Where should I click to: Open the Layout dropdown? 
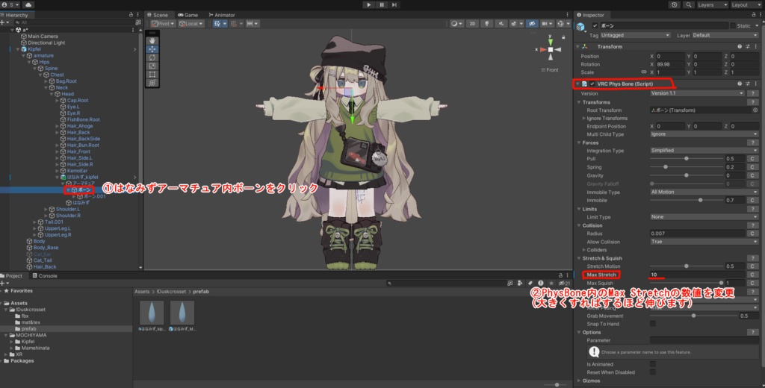coord(746,5)
